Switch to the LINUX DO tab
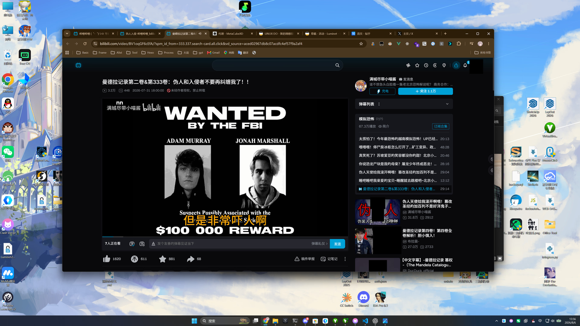The width and height of the screenshot is (580, 326). (x=279, y=34)
